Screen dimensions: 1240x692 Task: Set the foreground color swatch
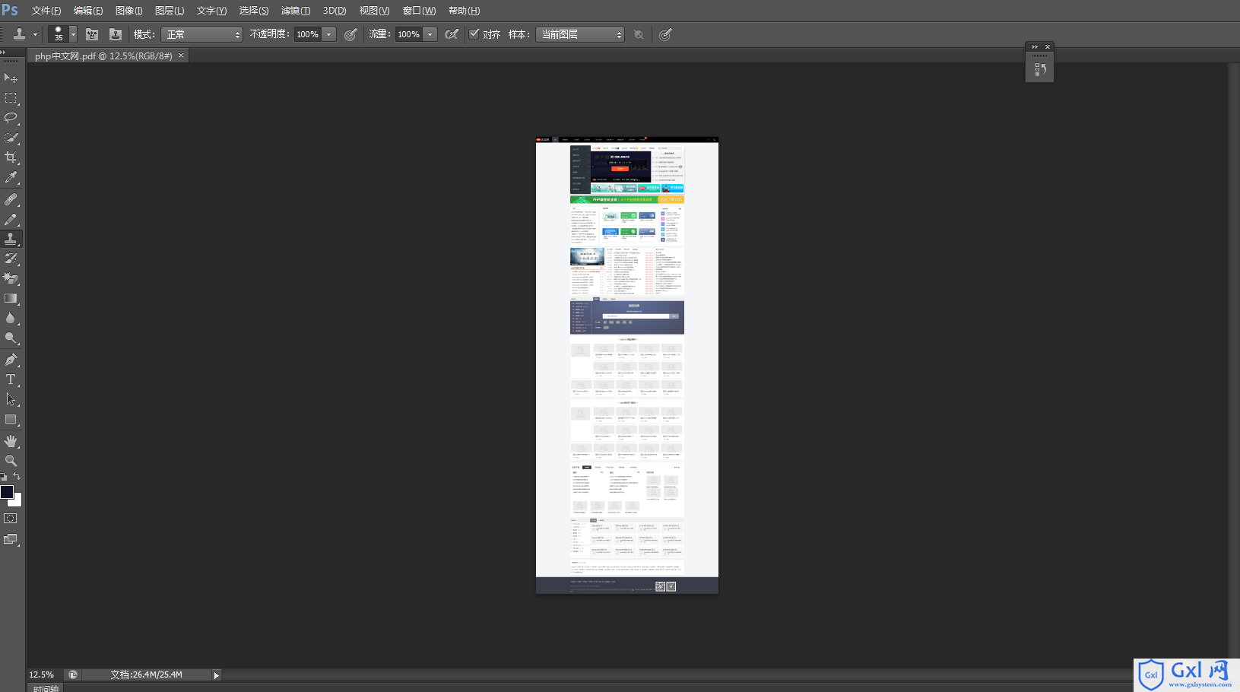pos(6,491)
